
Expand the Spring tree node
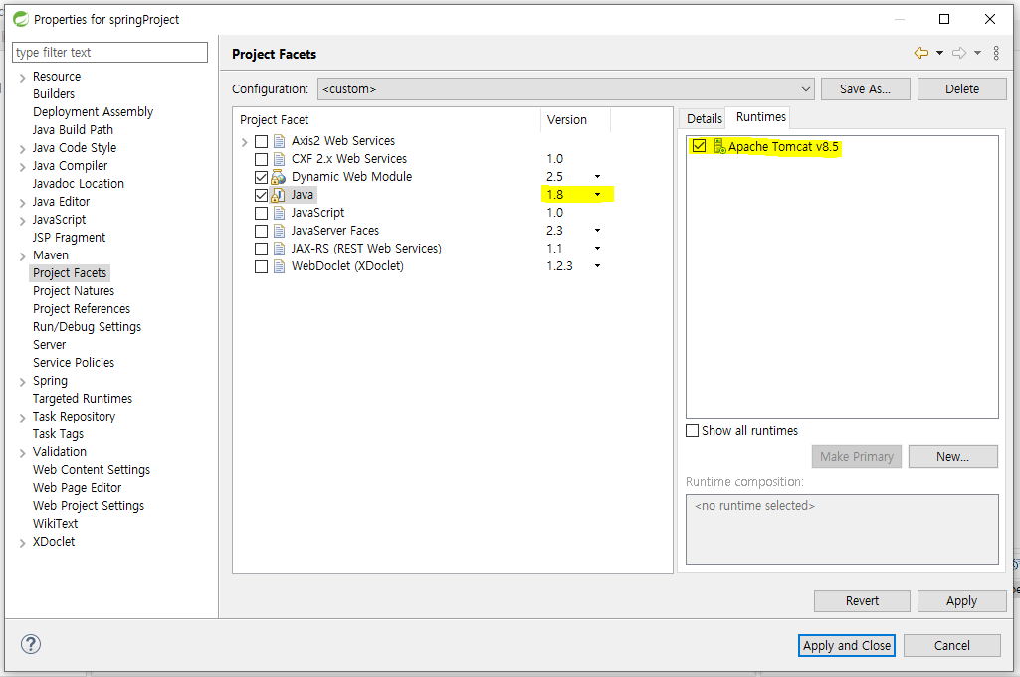click(23, 382)
